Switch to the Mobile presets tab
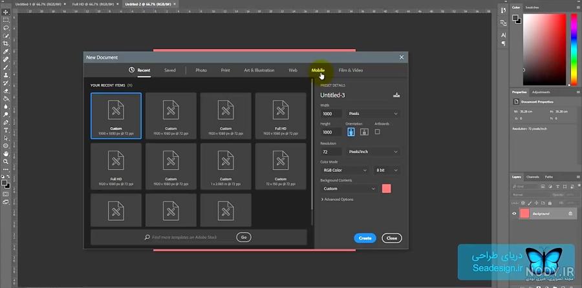 coord(318,70)
